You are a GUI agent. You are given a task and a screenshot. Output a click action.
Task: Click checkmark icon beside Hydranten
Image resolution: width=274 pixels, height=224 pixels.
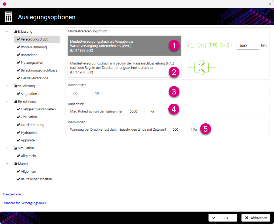18,133
